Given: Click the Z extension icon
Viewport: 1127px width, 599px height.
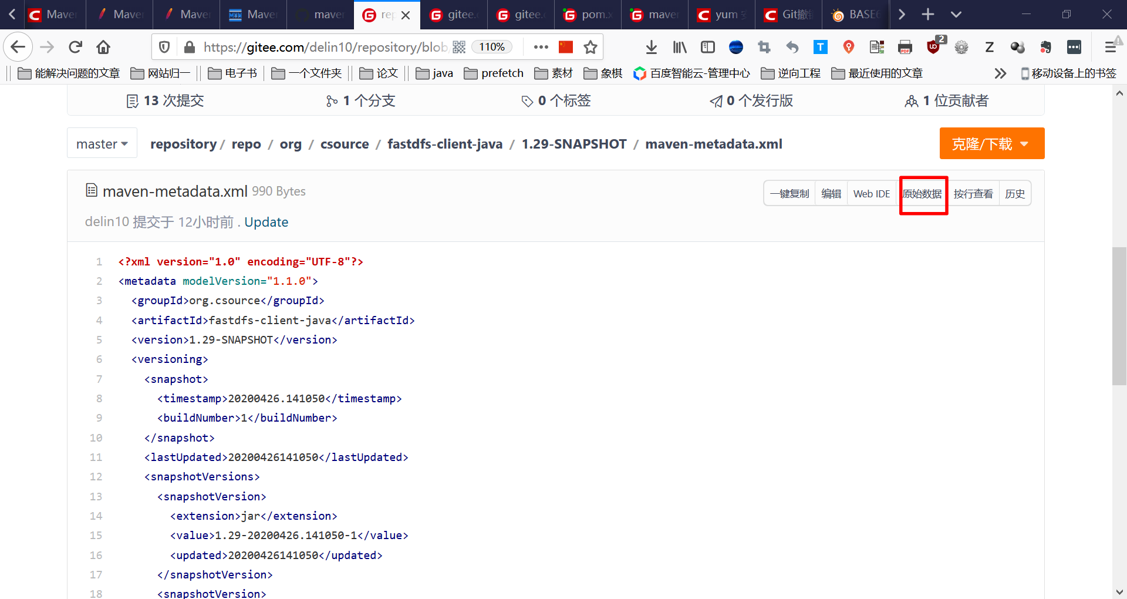Looking at the screenshot, I should 990,47.
